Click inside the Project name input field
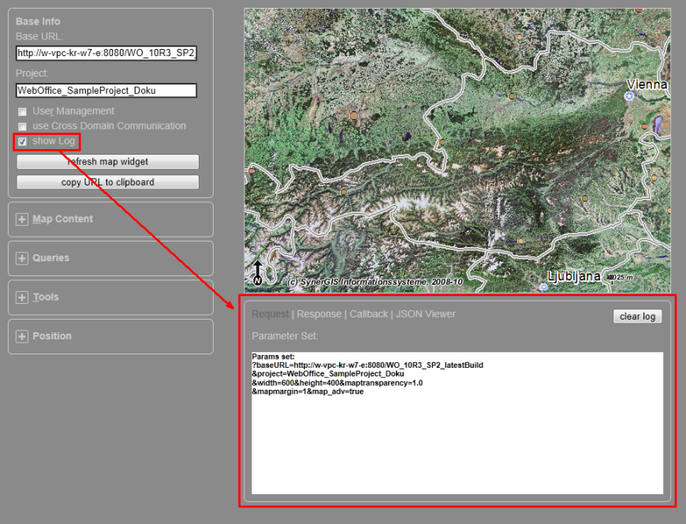The height and width of the screenshot is (524, 686). 106,90
